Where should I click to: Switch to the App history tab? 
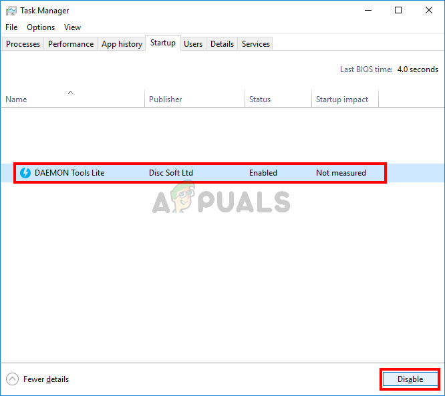(x=122, y=44)
